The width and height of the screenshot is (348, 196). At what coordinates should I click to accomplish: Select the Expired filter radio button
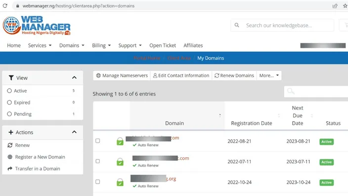click(x=9, y=102)
